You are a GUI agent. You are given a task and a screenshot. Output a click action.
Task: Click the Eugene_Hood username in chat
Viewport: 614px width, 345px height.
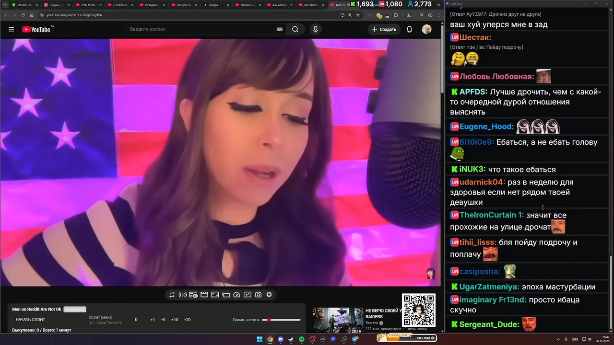[486, 127]
